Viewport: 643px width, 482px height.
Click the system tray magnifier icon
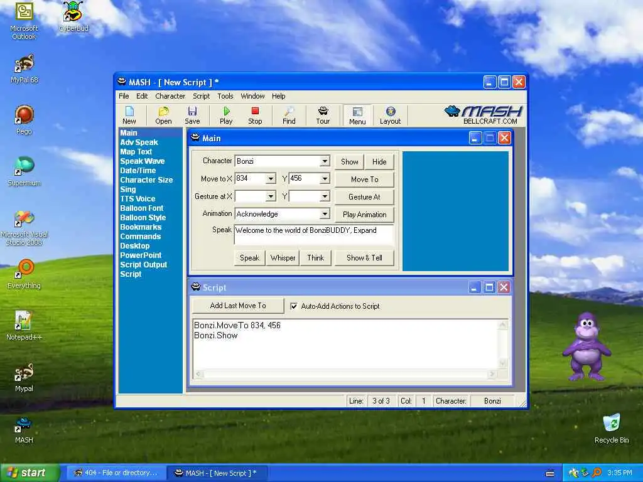tap(597, 473)
